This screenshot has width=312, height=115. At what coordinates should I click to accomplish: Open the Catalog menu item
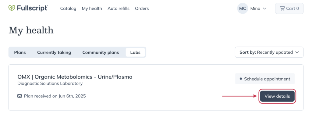pyautogui.click(x=68, y=8)
